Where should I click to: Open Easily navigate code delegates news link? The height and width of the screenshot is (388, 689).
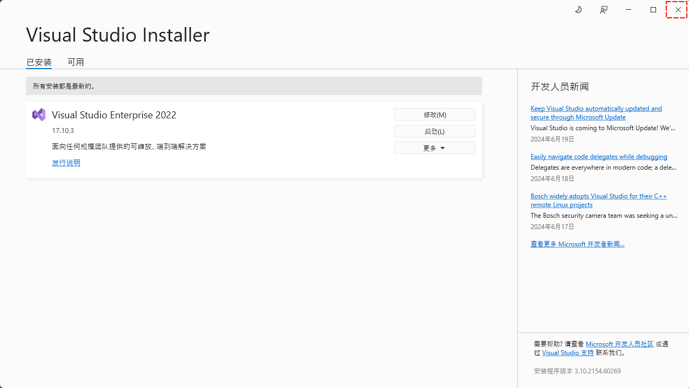tap(599, 157)
